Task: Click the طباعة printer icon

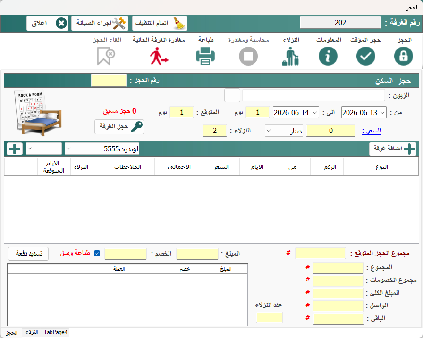Action: click(x=205, y=56)
